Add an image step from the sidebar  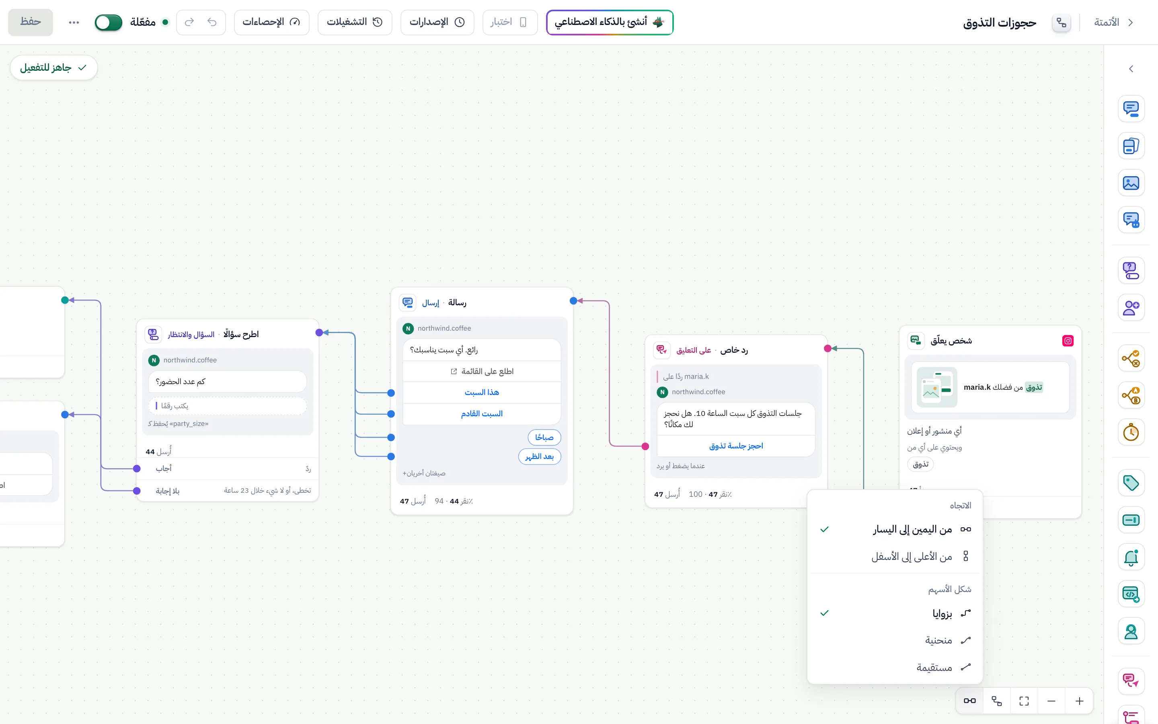pyautogui.click(x=1131, y=183)
